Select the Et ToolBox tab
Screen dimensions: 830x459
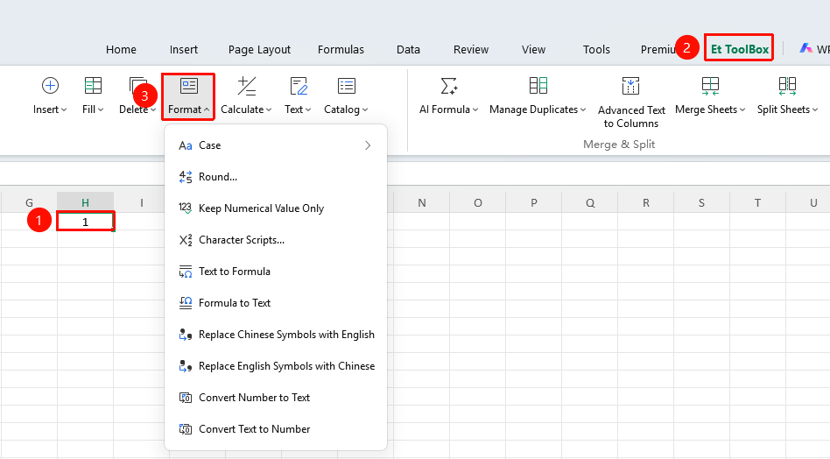740,49
